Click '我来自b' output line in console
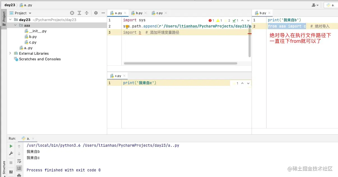The height and width of the screenshot is (177, 338). (x=33, y=152)
